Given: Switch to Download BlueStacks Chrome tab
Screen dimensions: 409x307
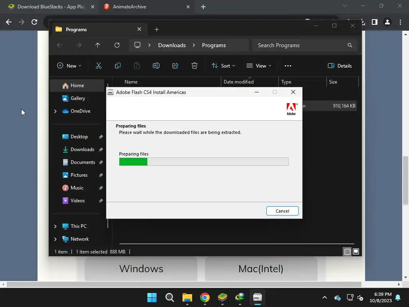Looking at the screenshot, I should point(51,7).
